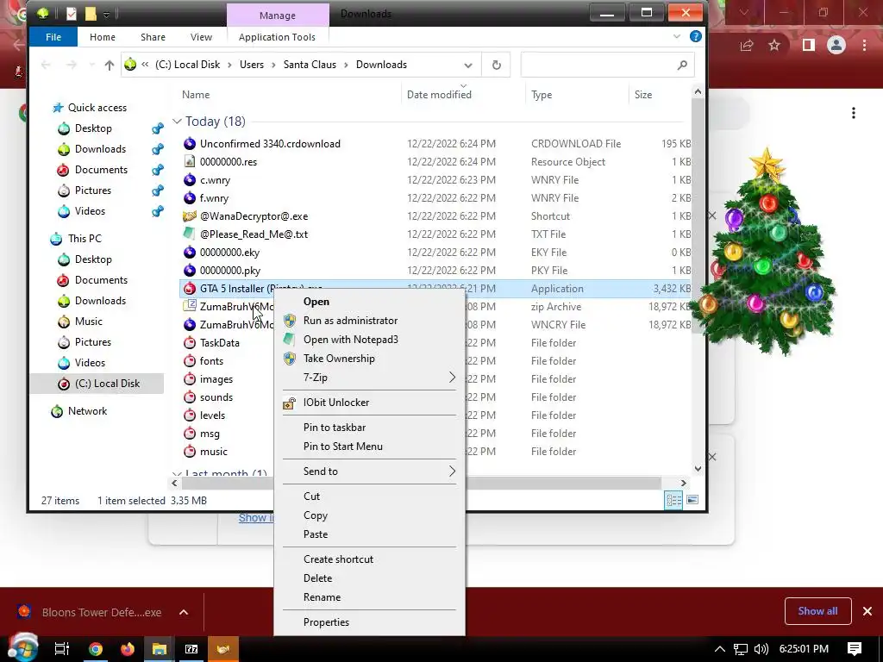Click the Refresh button in address bar
The width and height of the screenshot is (883, 662).
click(x=496, y=65)
